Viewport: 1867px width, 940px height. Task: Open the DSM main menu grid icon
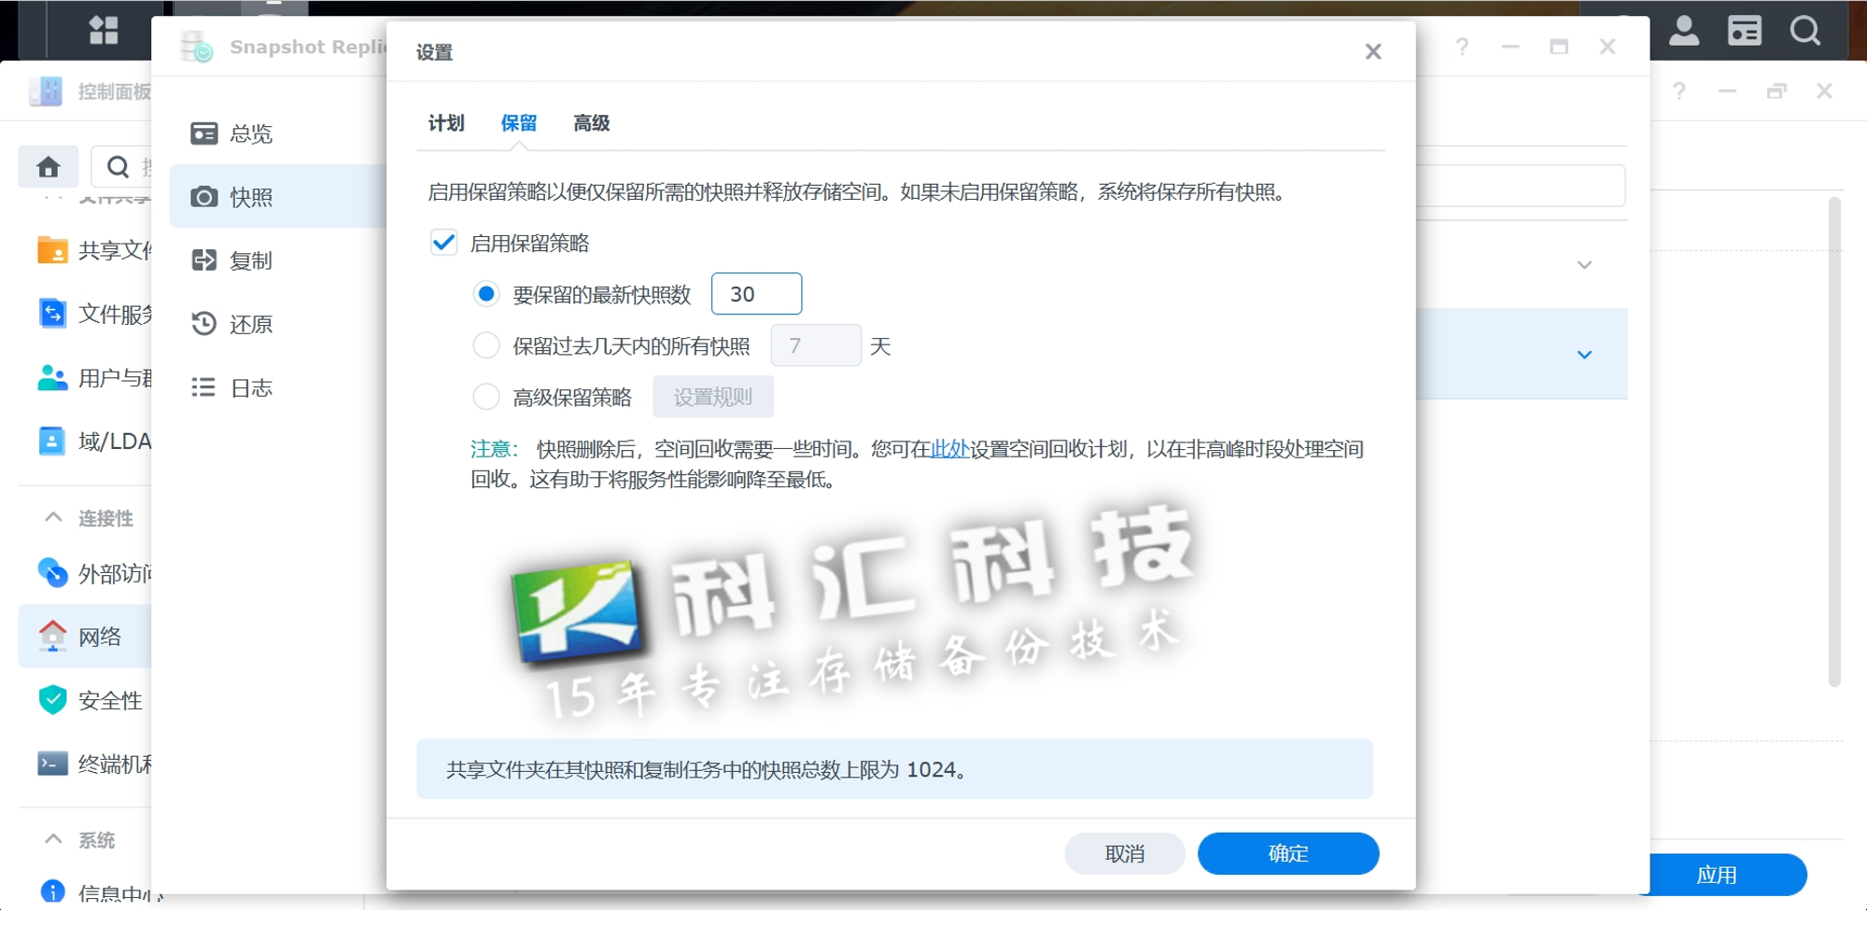click(x=104, y=30)
